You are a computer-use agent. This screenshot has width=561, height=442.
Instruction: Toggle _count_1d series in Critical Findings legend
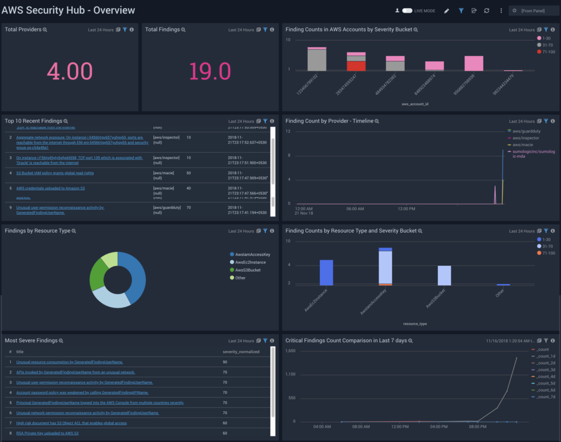(x=543, y=356)
